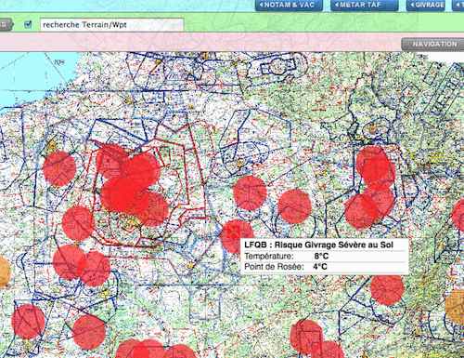
Task: Click the LFQB Risque Givrage Sévère title
Action: (x=318, y=245)
